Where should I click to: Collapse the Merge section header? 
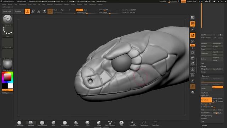(203, 66)
